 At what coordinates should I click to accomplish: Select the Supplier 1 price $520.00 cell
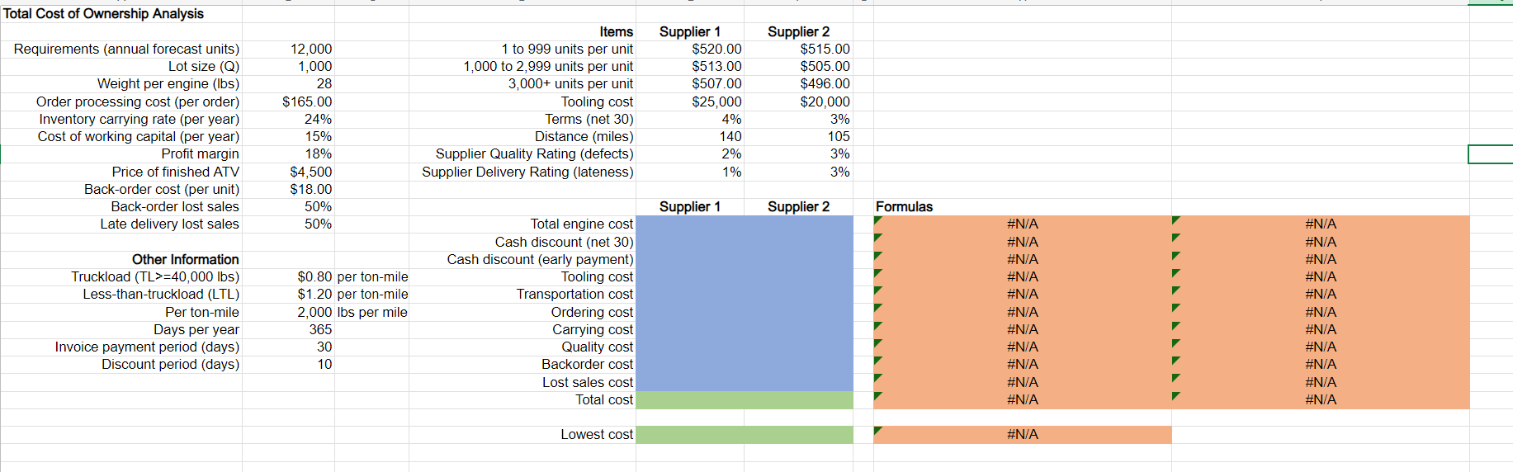pyautogui.click(x=690, y=50)
